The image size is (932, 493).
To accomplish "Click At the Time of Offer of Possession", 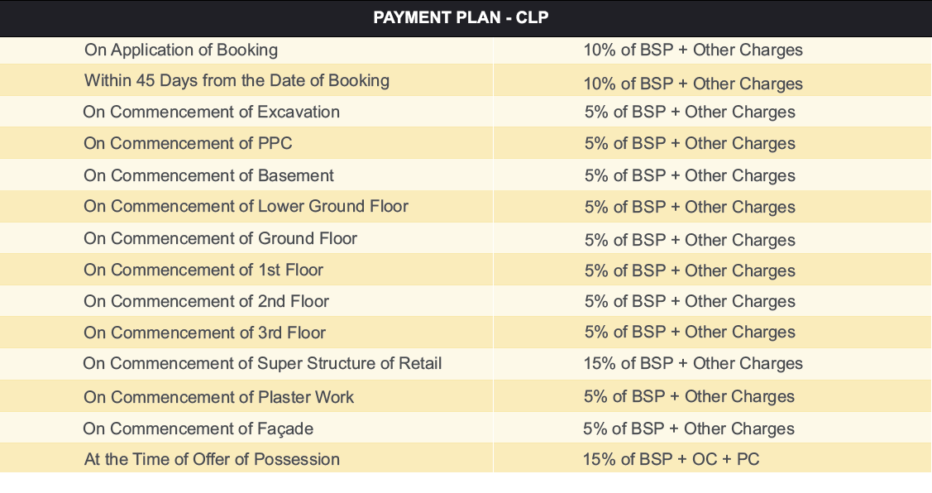I will point(213,459).
